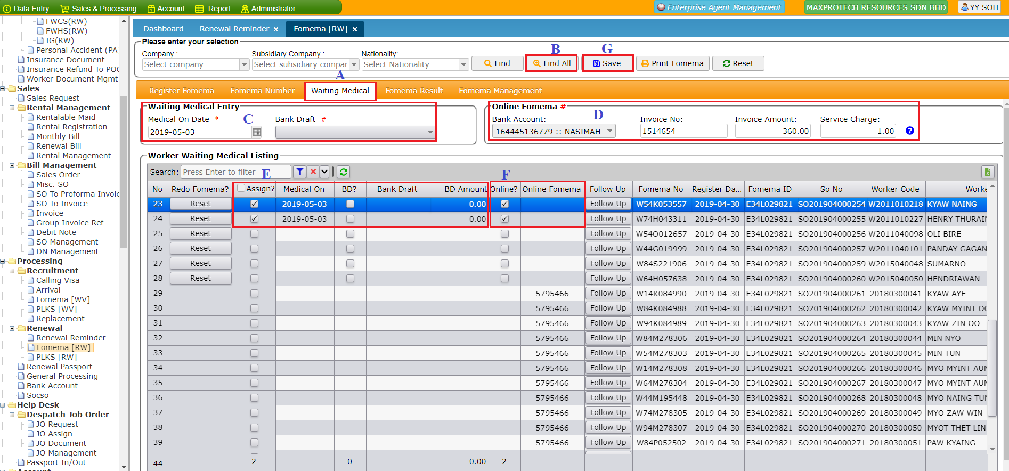1009x471 pixels.
Task: Click the Processing folder icon
Action: click(x=12, y=261)
